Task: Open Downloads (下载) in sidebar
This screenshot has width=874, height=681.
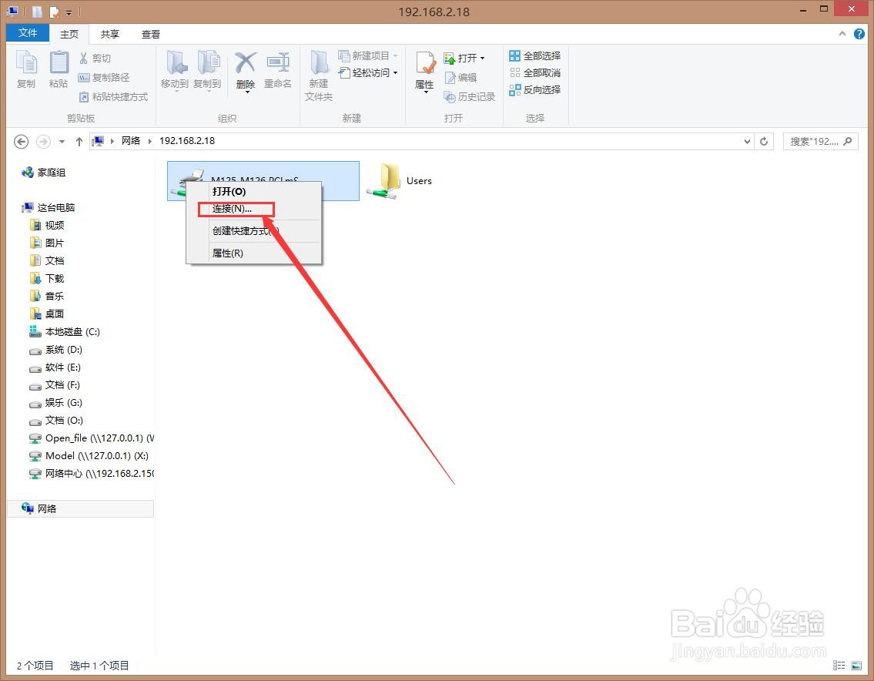Action: coord(48,278)
